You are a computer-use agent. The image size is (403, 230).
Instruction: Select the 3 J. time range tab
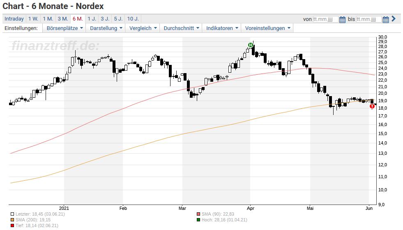click(105, 19)
